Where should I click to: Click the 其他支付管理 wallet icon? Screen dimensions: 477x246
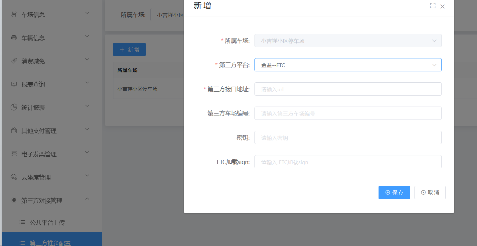tap(14, 130)
